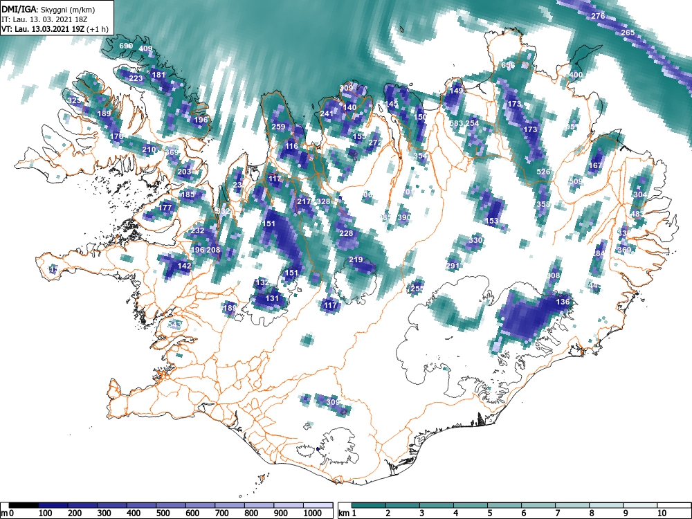Click visibility value 228 on the map
Screen dimensions: 692x519
coord(346,233)
